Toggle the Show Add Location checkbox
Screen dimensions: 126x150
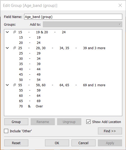(88, 122)
